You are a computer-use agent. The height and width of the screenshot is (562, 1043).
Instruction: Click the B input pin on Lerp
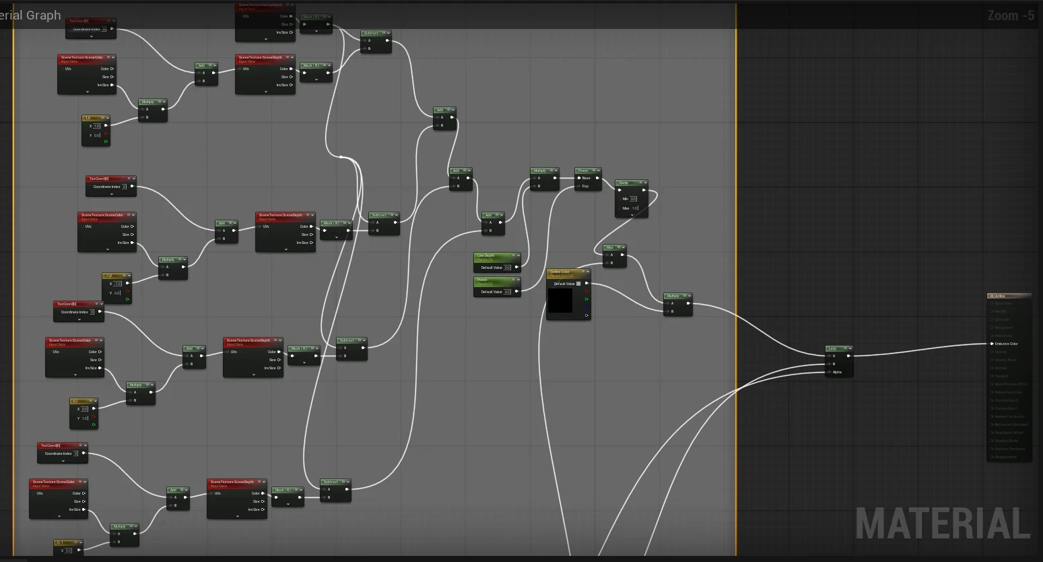click(x=830, y=364)
